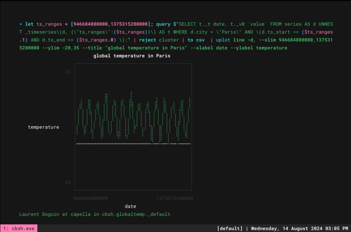
Task: Click the 'temperature' y-axis label
Action: pyautogui.click(x=44, y=127)
